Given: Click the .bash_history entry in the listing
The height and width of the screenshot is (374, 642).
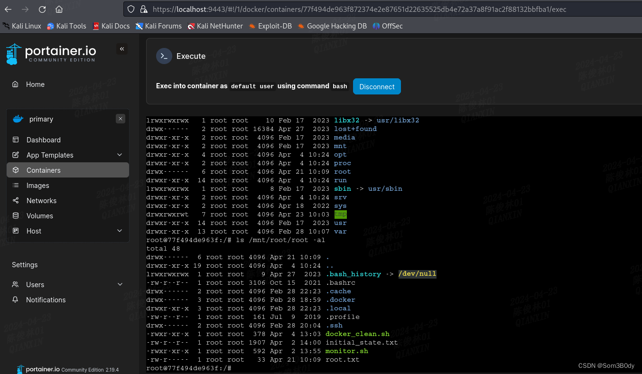Looking at the screenshot, I should [353, 274].
